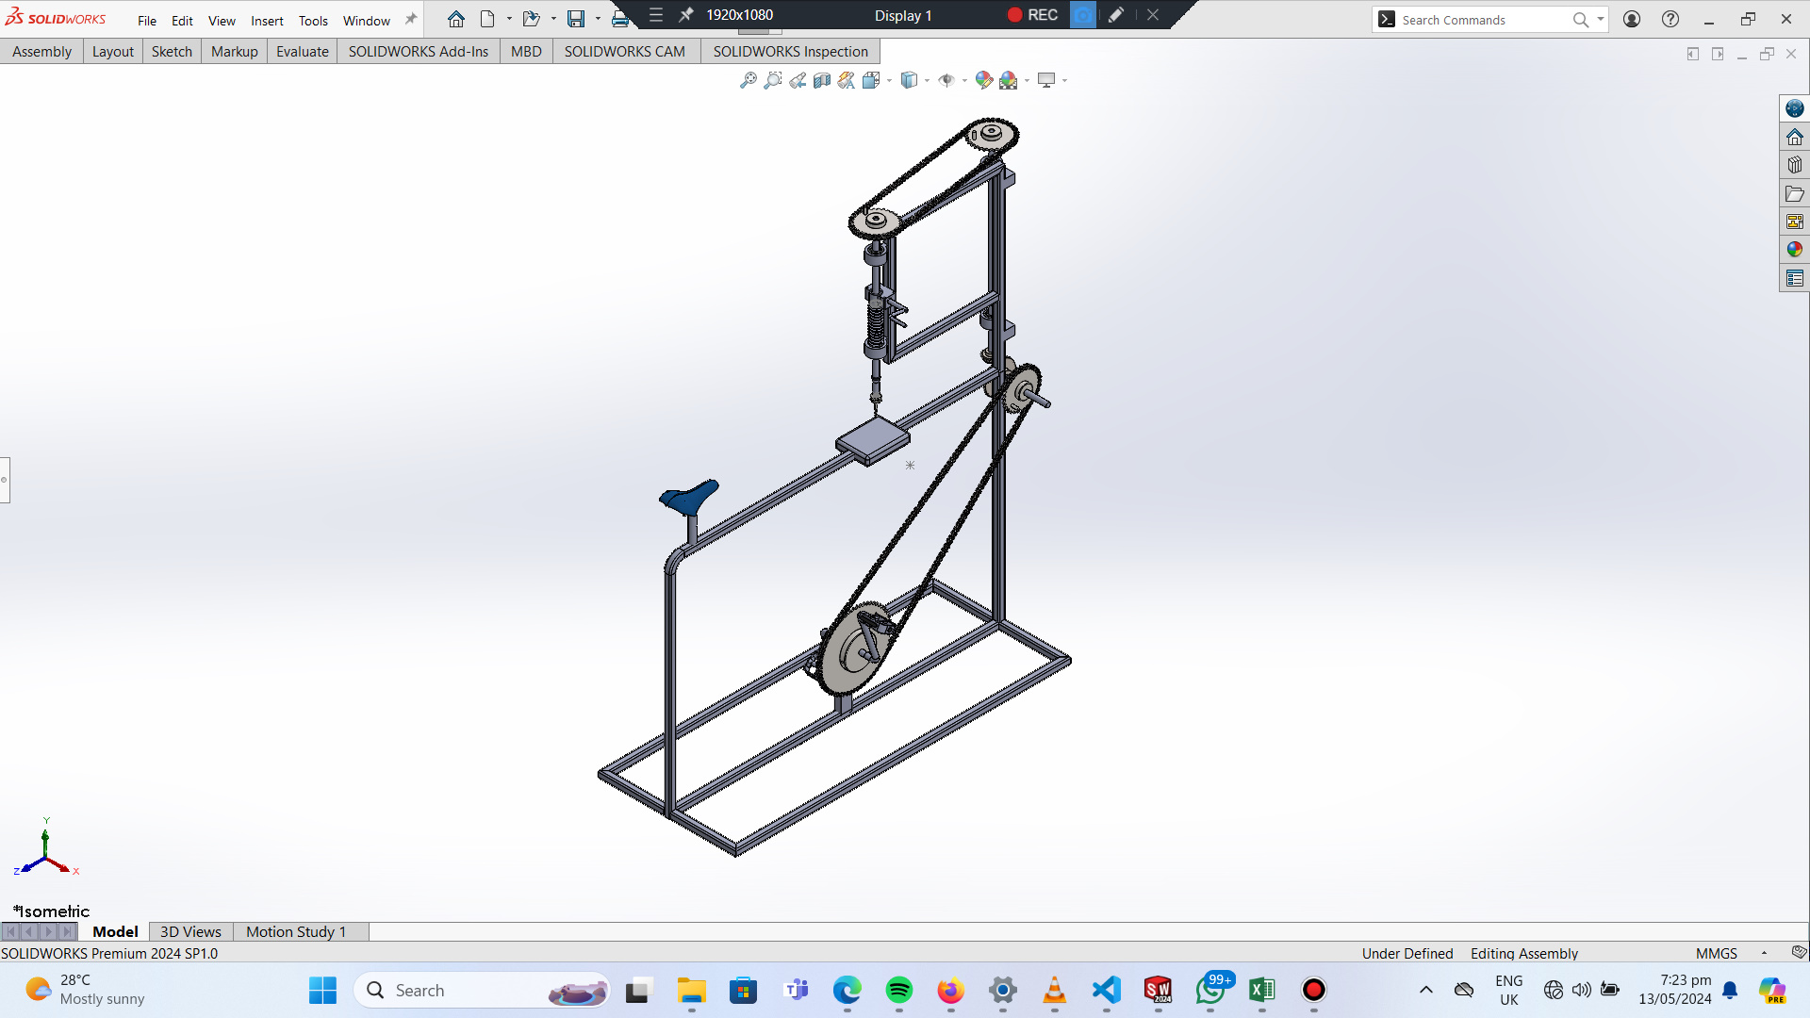Screen dimensions: 1810x1018
Task: Expand the Hide/Show Items dropdown arrow
Action: [x=964, y=81]
